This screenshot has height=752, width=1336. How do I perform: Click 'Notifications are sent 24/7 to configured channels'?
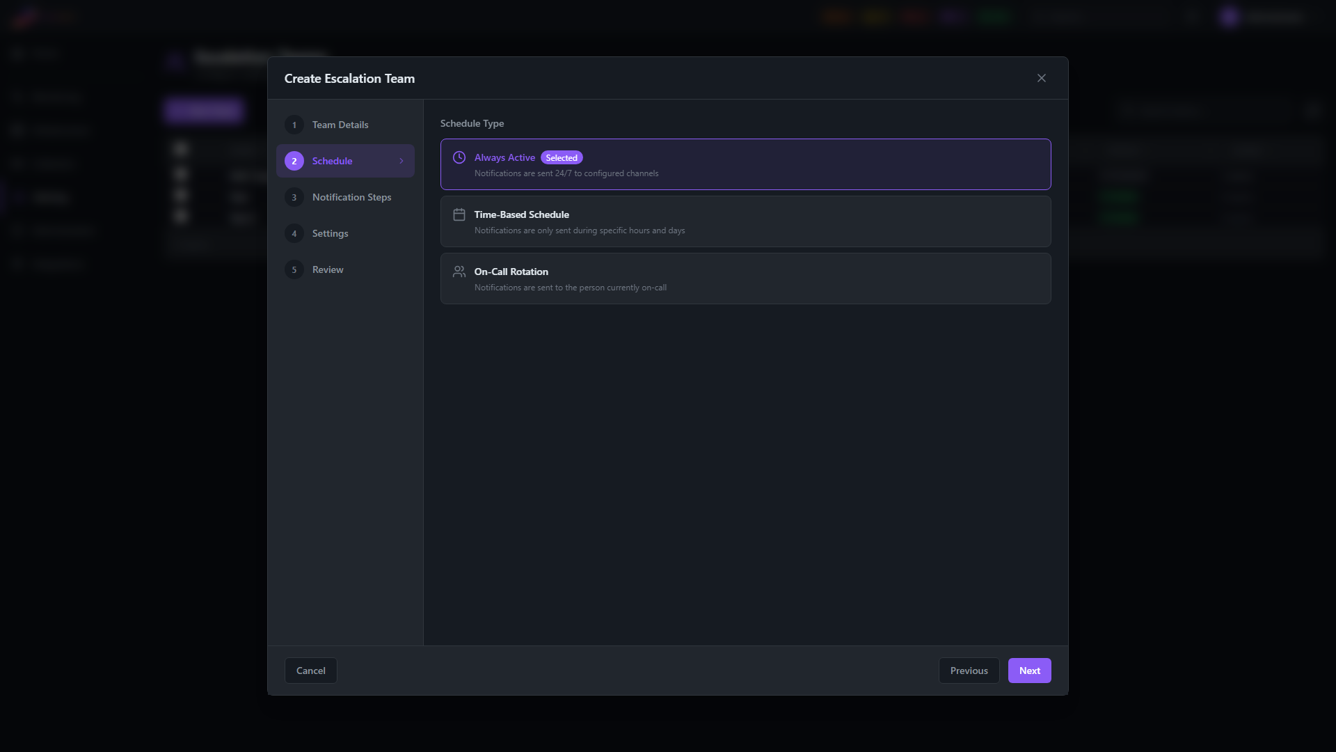566,173
